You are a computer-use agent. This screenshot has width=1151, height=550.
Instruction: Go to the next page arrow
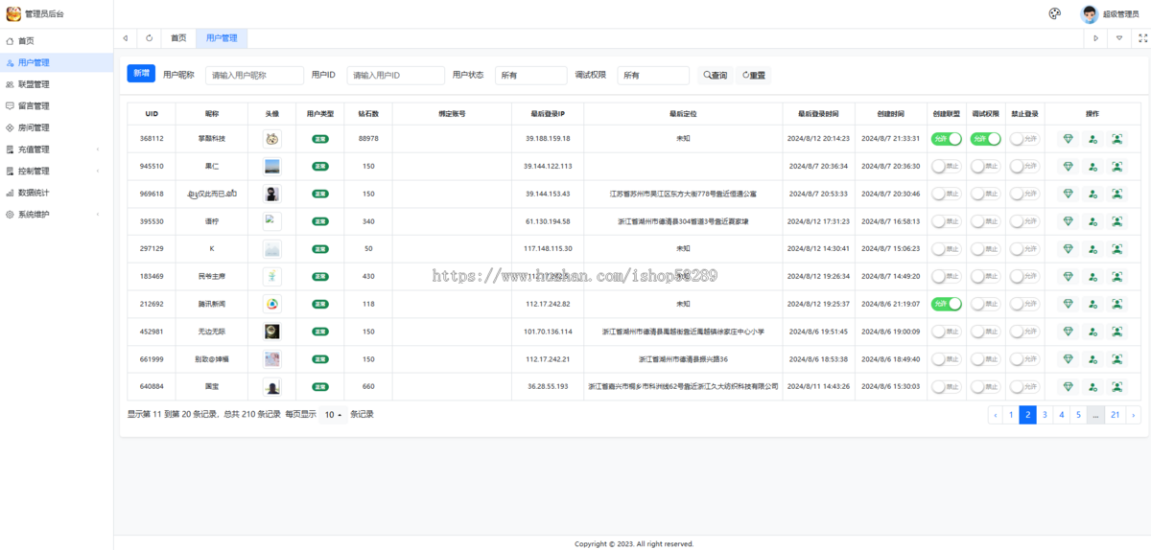(x=1134, y=415)
